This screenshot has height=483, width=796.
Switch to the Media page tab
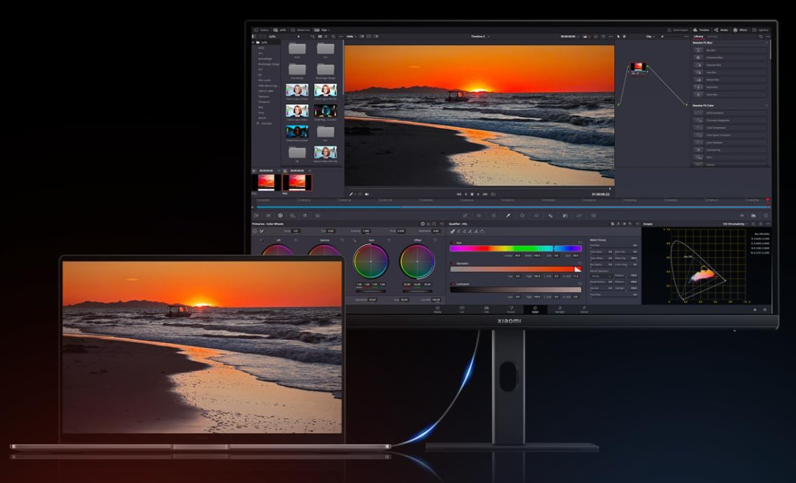tap(438, 310)
